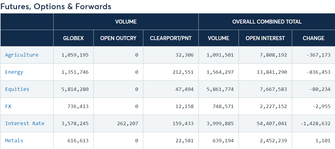Screen dimensions: 335x149
Task: Select FX open interest 2,227,152
Action: tap(273, 106)
